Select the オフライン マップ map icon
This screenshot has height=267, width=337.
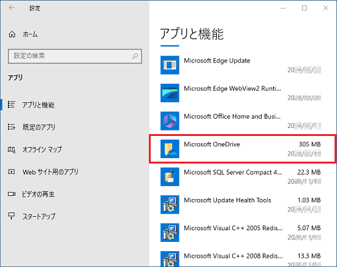tap(12, 149)
